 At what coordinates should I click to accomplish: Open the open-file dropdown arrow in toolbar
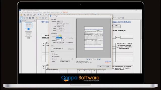point(23,15)
